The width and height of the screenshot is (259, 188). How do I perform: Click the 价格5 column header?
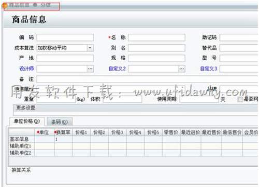coord(153,132)
